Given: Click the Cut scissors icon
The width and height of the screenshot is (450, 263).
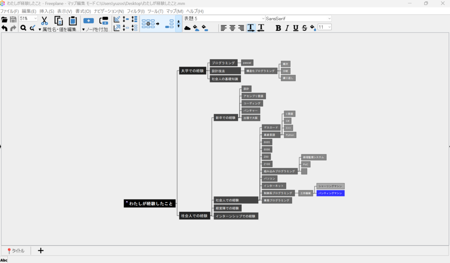Looking at the screenshot, I should point(44,20).
